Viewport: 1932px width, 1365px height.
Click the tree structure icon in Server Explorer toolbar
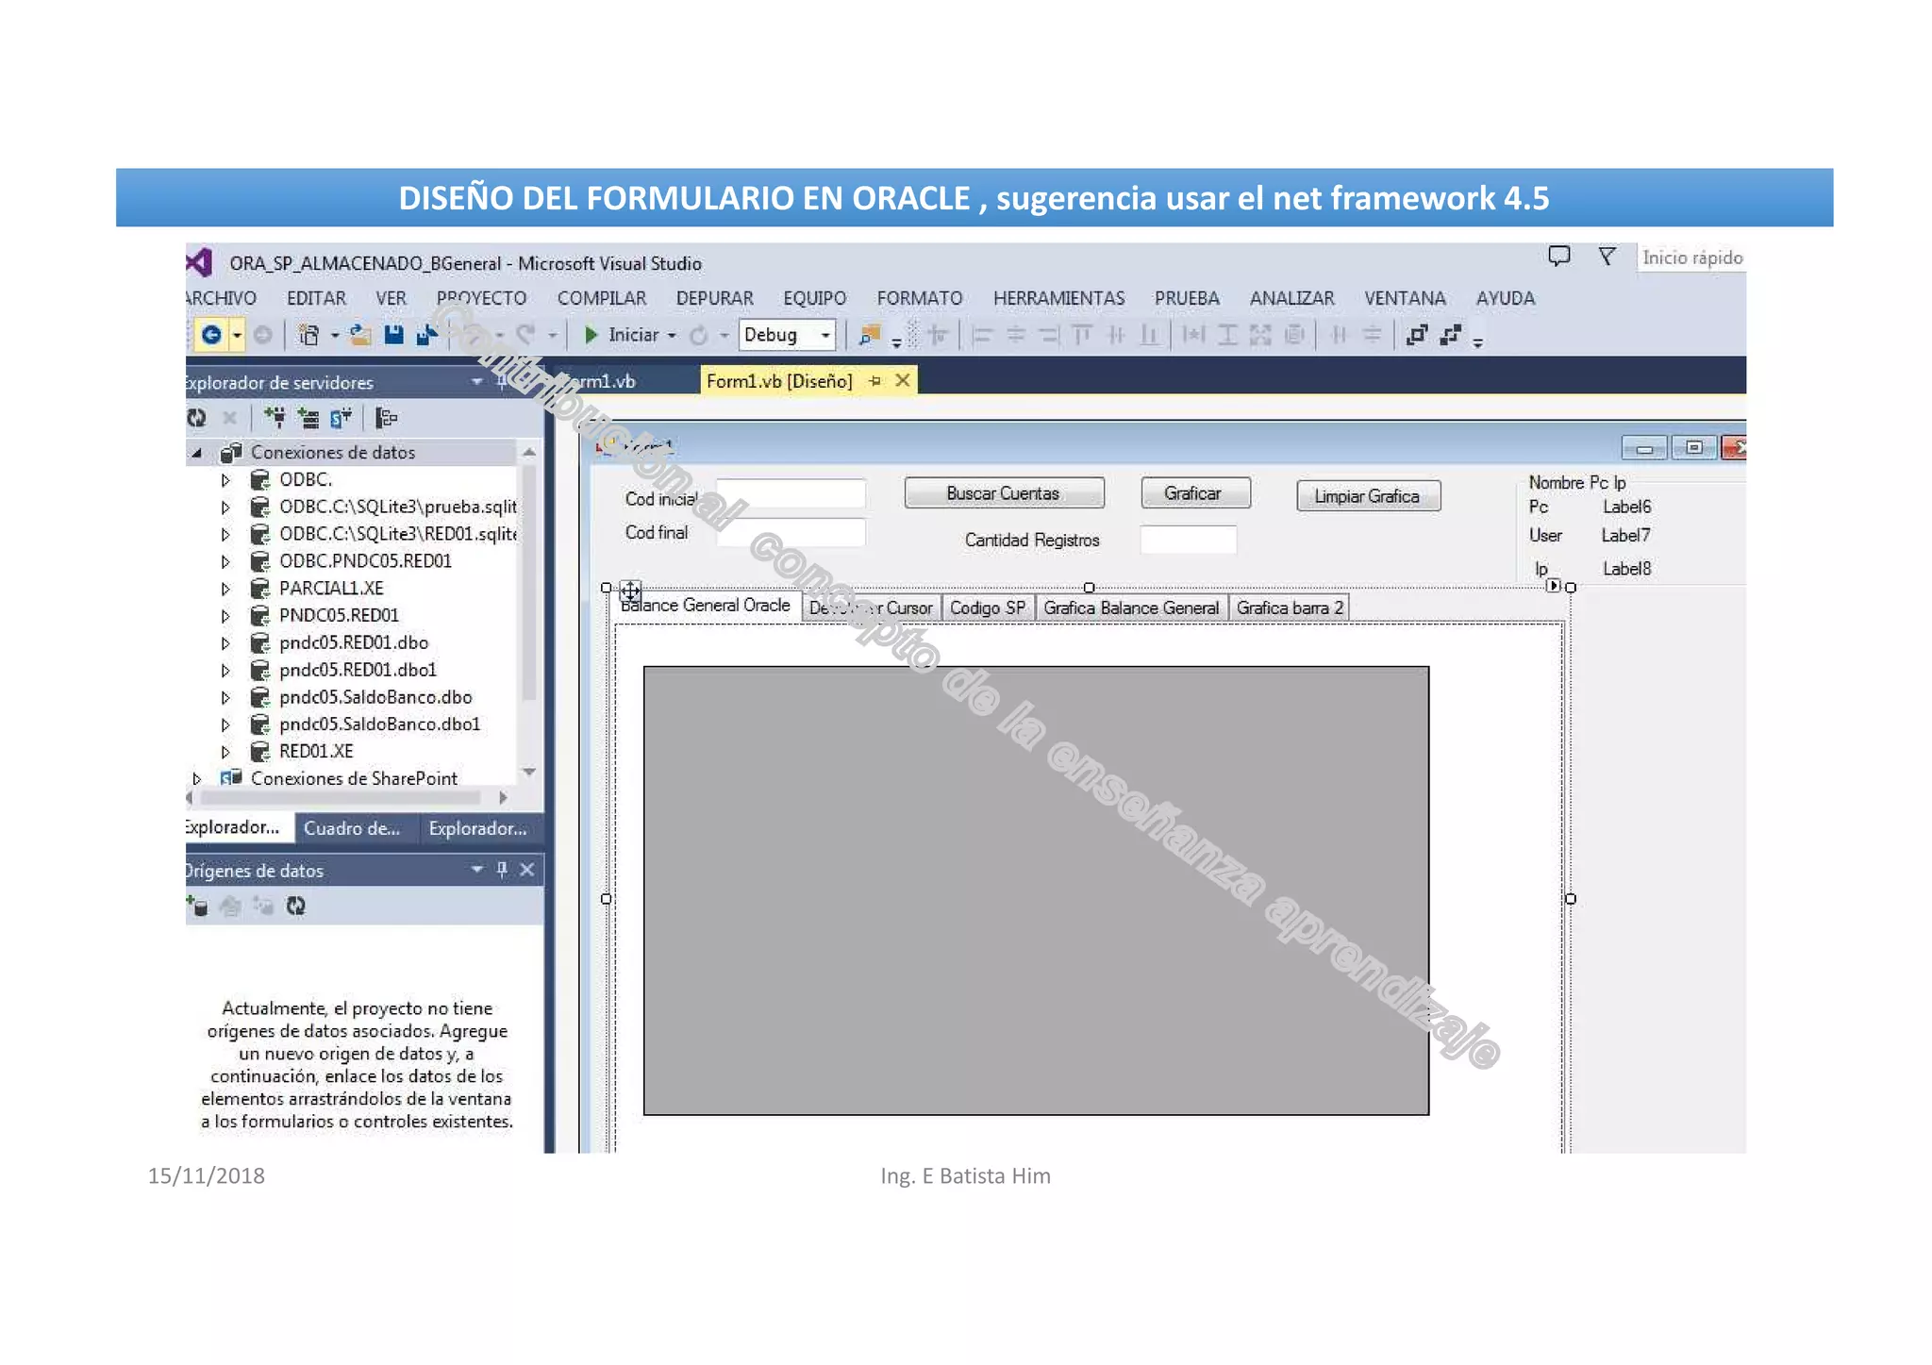coord(387,418)
